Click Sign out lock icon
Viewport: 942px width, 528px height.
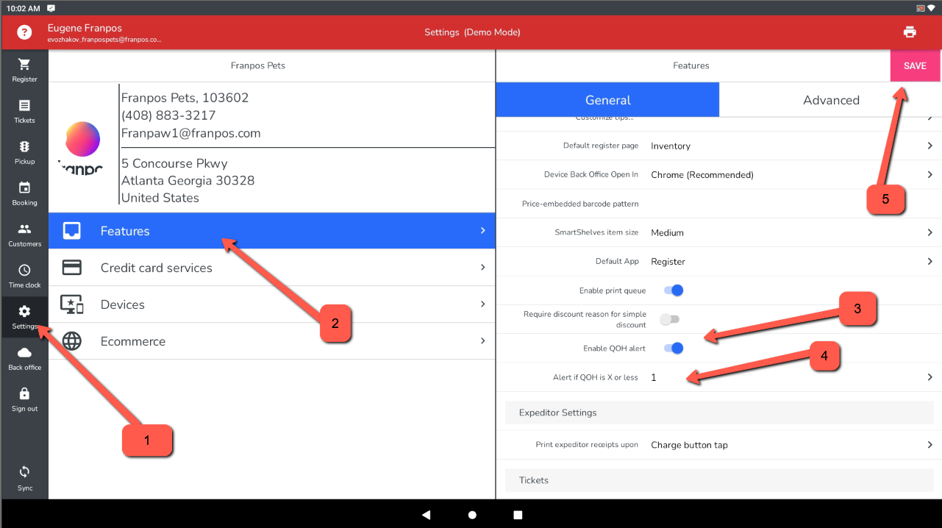(x=24, y=393)
